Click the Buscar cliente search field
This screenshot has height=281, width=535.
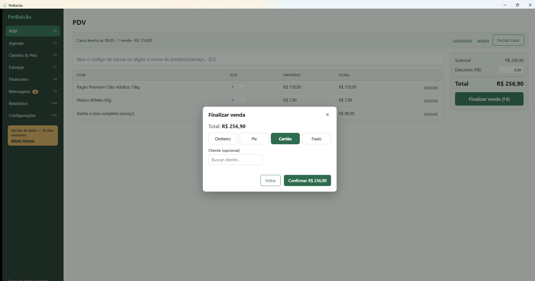click(235, 160)
